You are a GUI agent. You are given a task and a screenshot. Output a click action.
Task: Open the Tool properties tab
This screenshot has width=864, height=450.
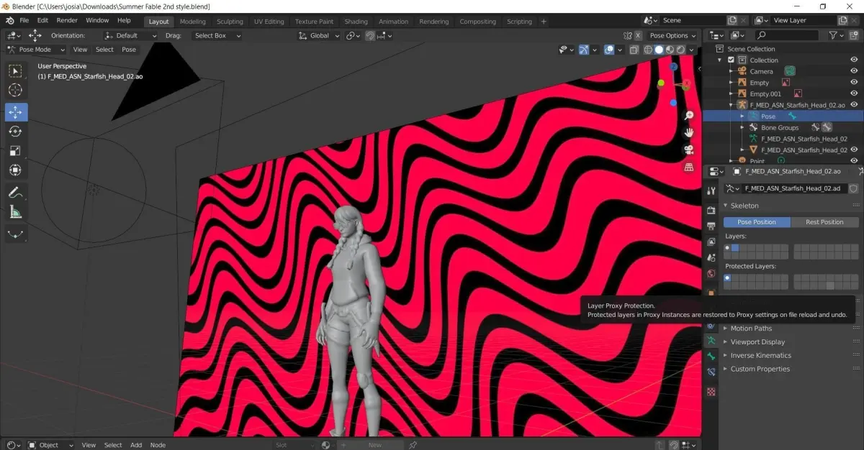tap(711, 190)
